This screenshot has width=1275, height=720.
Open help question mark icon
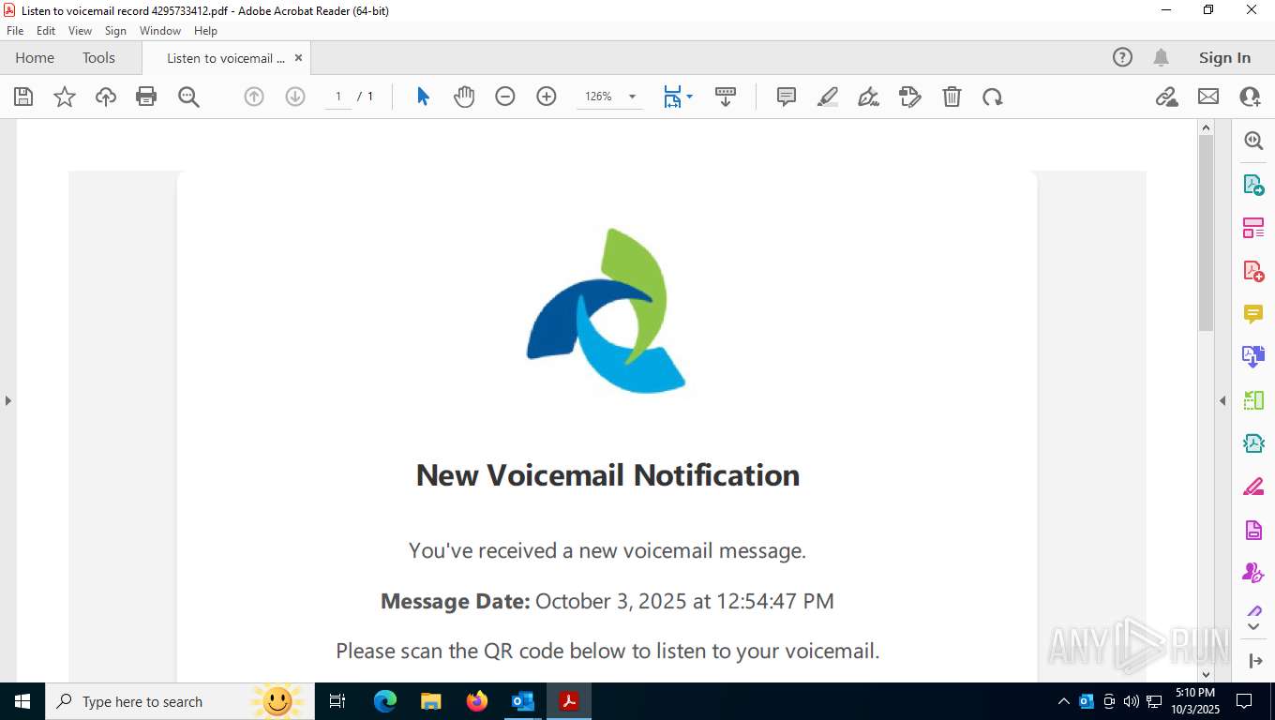1122,57
